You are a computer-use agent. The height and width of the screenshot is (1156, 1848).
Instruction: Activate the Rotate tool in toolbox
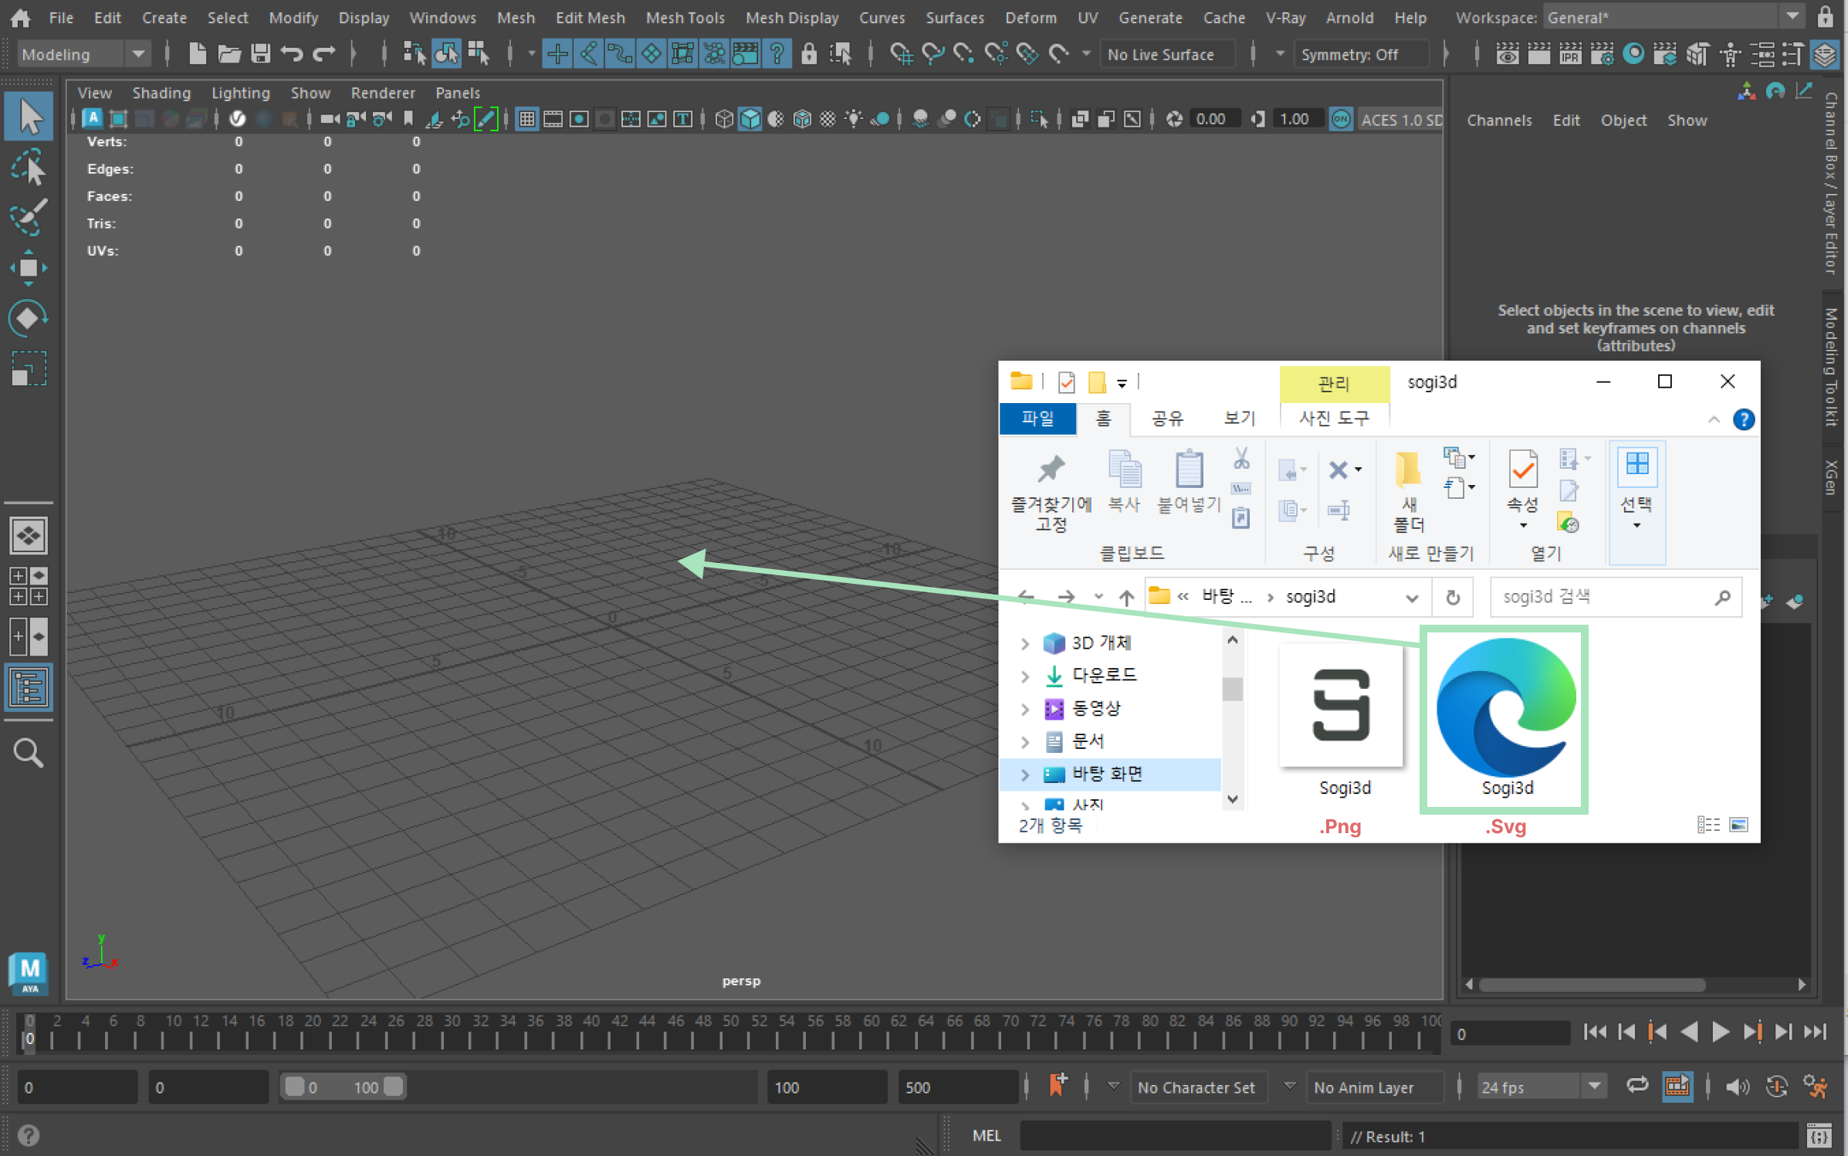pyautogui.click(x=29, y=318)
